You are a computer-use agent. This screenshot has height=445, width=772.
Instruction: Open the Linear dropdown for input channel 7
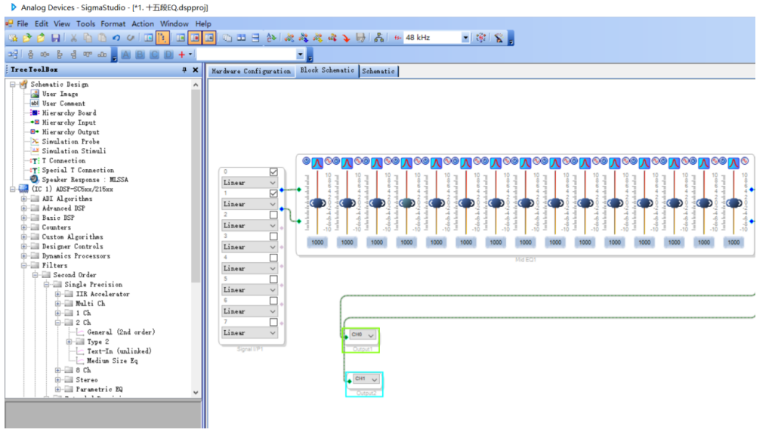tap(249, 332)
